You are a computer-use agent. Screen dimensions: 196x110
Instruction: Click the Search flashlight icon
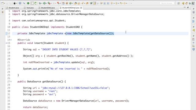click(x=82, y=3)
